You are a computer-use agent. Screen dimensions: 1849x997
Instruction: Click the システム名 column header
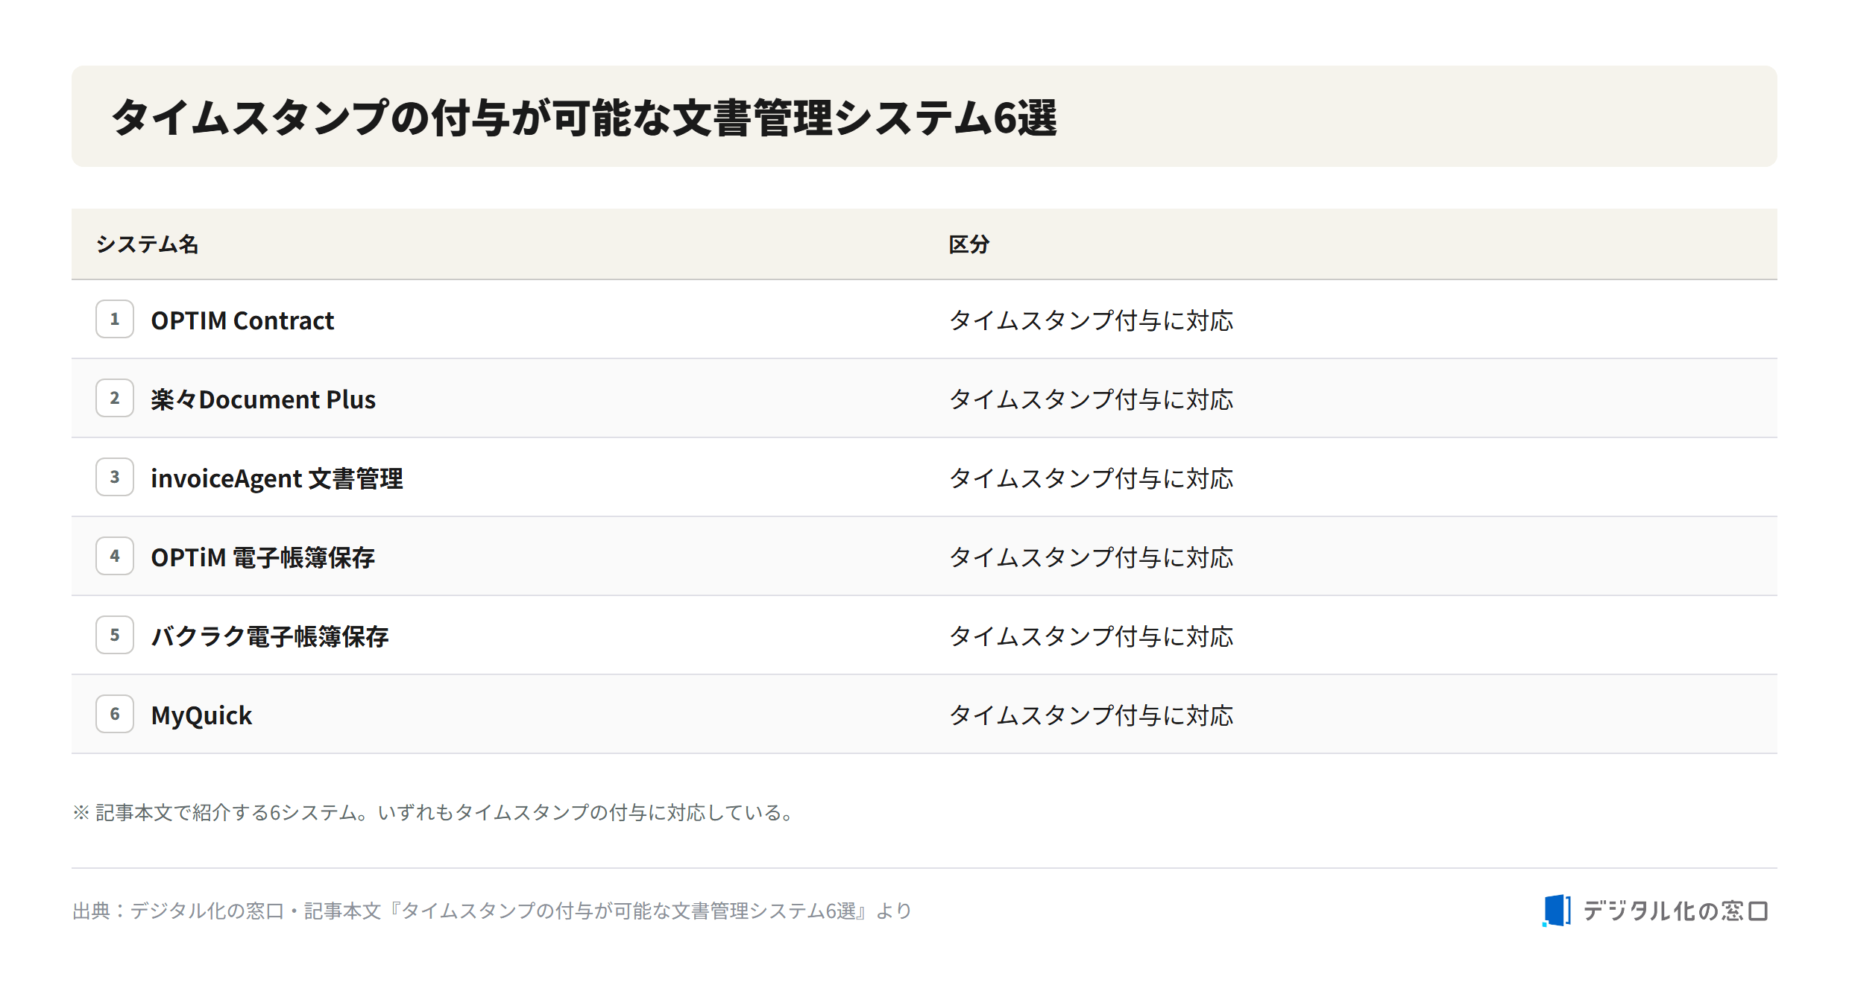147,244
